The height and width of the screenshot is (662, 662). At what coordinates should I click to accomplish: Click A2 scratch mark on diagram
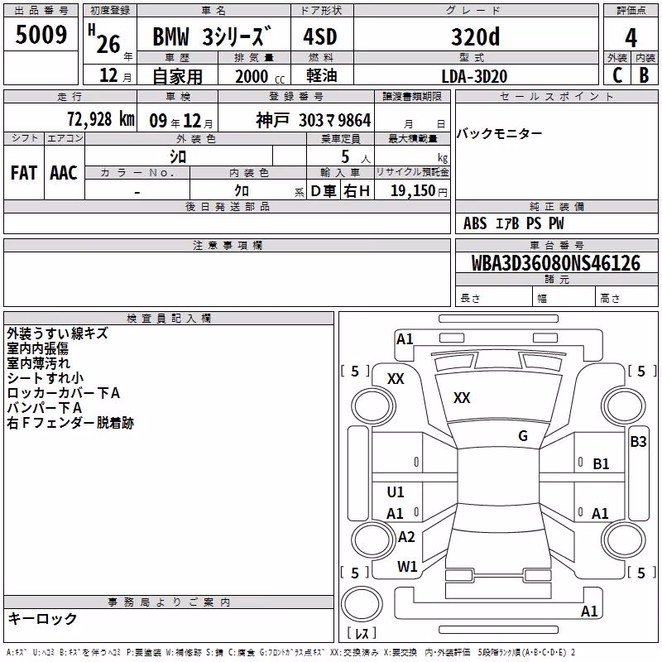point(406,537)
